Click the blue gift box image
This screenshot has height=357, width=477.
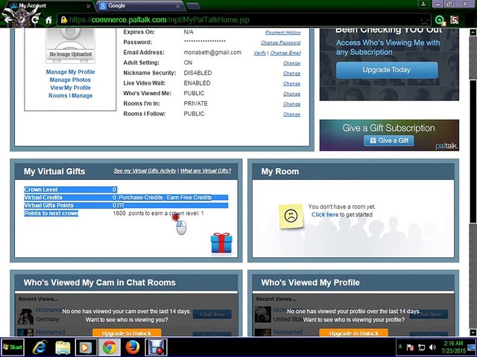(221, 243)
